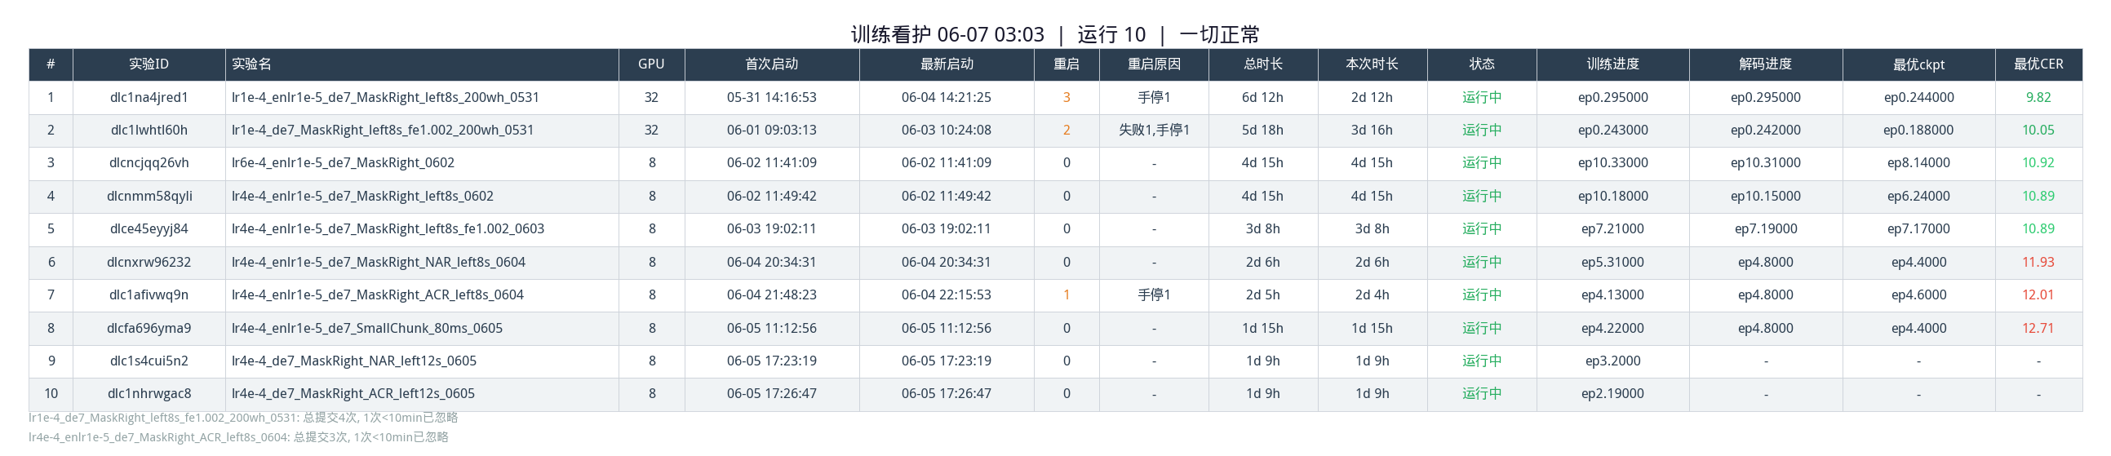Viewport: 2111px width, 456px height.
Task: Click the 最优CER column header
Action: pyautogui.click(x=2038, y=64)
